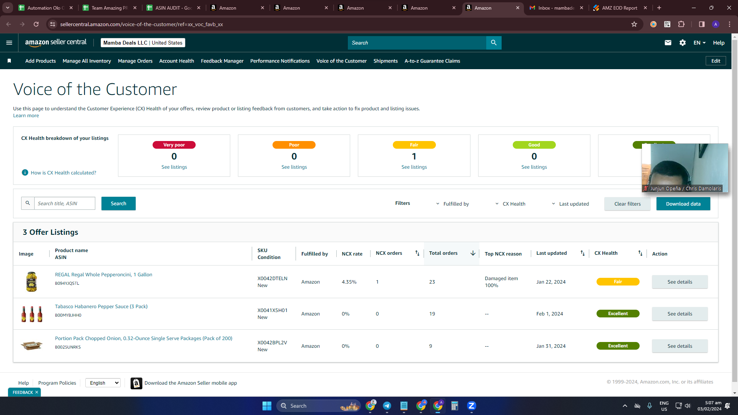Click the magnifier icon beside Search title, ASIN
Screen dimensions: 738x415
(28, 203)
